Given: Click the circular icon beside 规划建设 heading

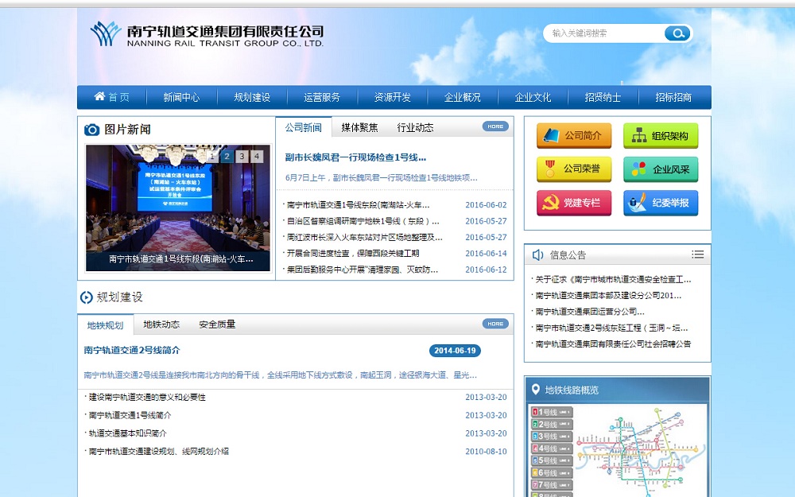Looking at the screenshot, I should coord(86,297).
